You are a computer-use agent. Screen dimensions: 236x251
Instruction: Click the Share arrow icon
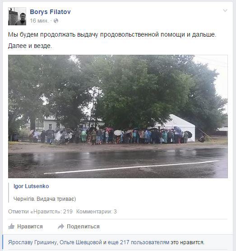[x=61, y=227]
